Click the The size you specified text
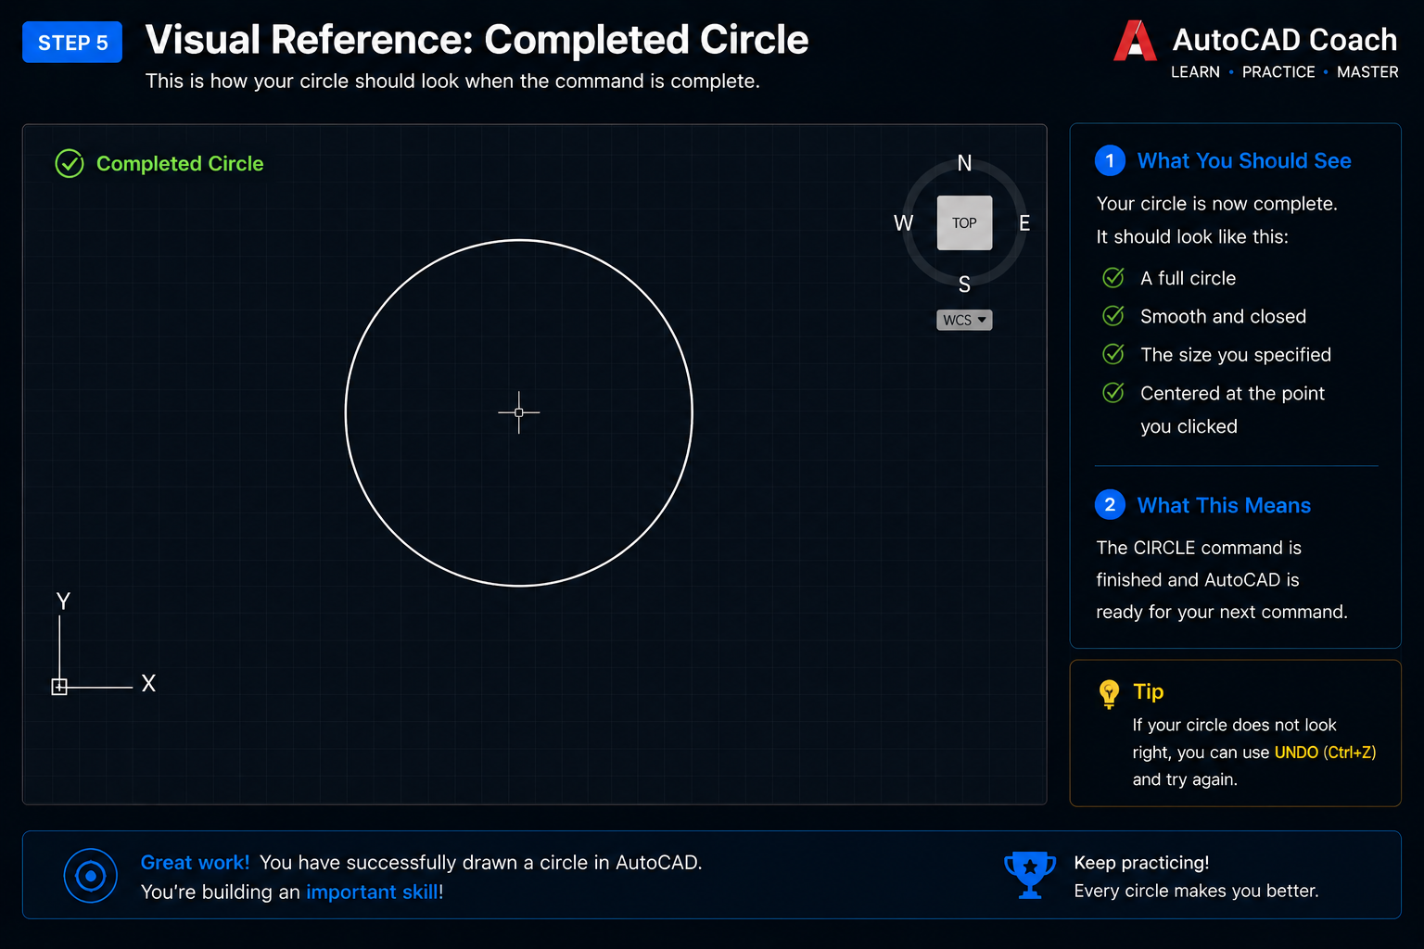This screenshot has width=1424, height=949. (x=1236, y=355)
